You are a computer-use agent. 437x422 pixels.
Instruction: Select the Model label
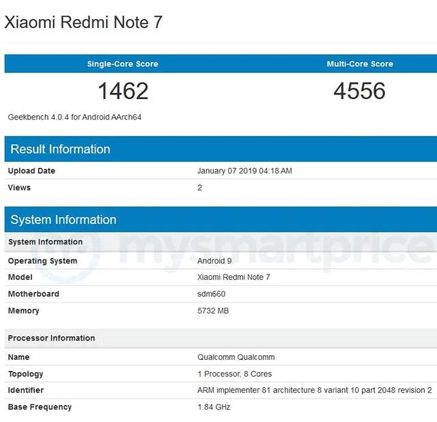[20, 277]
